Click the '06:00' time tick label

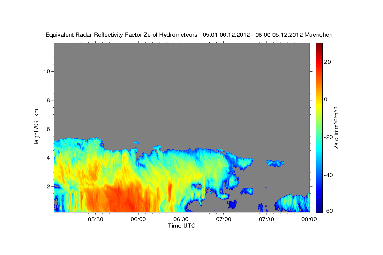[x=138, y=219]
